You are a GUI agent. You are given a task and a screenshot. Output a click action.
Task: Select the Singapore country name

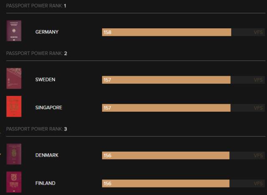click(49, 107)
